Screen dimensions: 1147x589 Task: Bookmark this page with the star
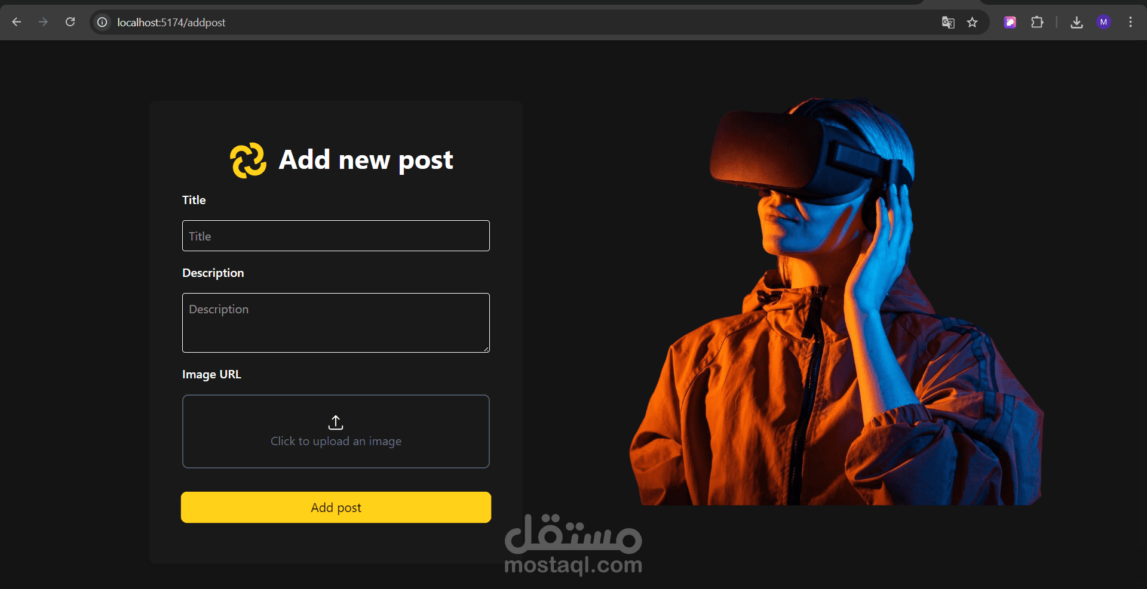pyautogui.click(x=973, y=23)
